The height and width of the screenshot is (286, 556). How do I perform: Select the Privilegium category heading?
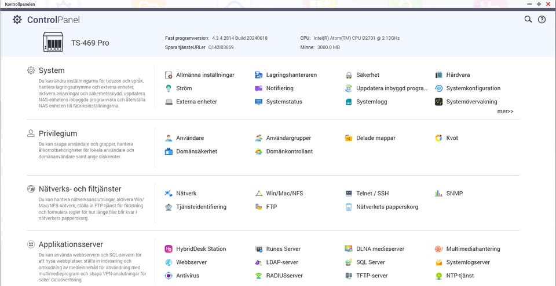tap(57, 133)
